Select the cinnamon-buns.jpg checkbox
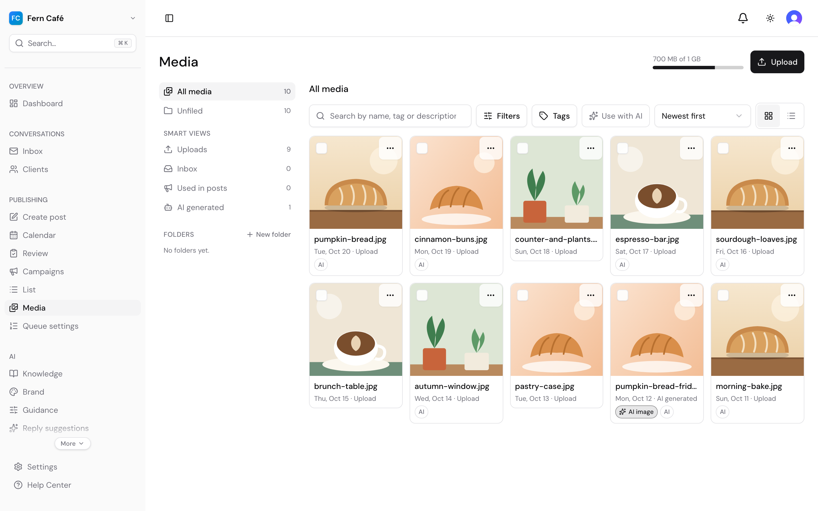The image size is (818, 511). click(x=422, y=148)
